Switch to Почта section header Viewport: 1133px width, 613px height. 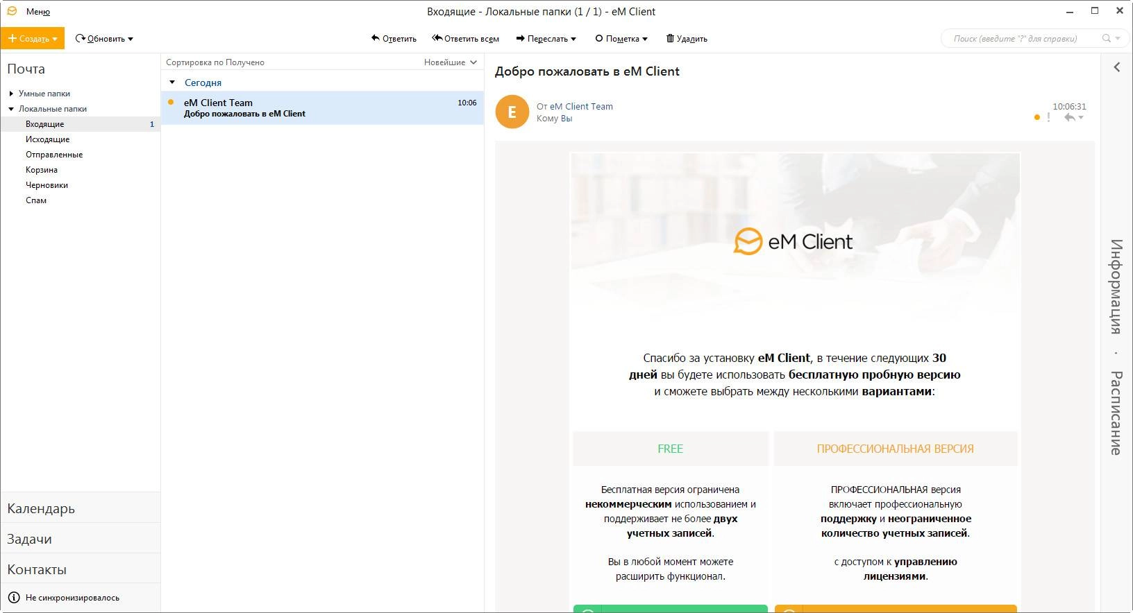[x=26, y=69]
